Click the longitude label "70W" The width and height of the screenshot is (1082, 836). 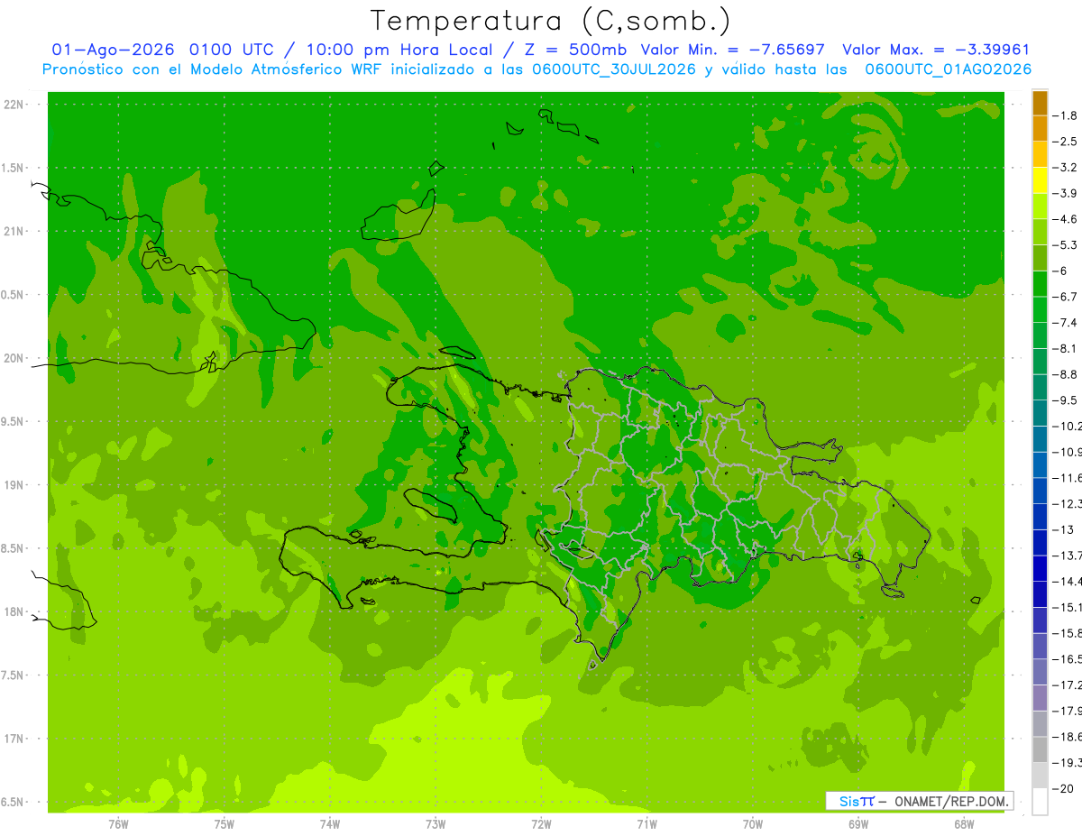click(753, 823)
